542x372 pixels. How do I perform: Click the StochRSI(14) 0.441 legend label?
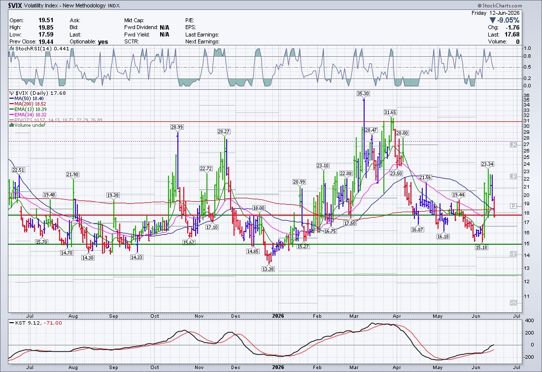coord(42,49)
